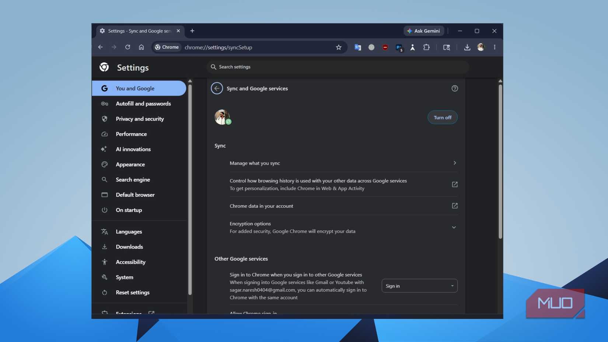Screen dimensions: 608x342
Task: Open the Sign in dropdown
Action: [420, 286]
